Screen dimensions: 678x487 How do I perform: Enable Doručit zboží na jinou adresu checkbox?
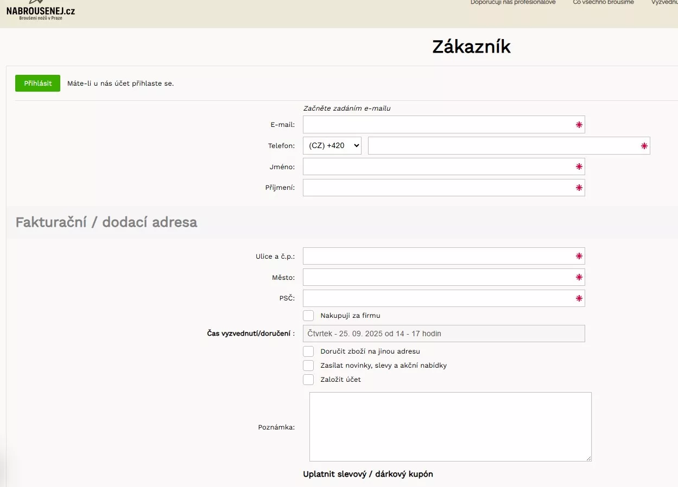point(308,351)
